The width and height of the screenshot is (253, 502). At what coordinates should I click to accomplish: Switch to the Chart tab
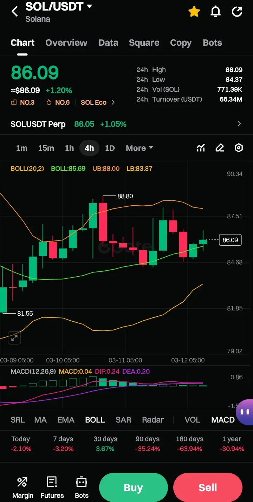22,43
